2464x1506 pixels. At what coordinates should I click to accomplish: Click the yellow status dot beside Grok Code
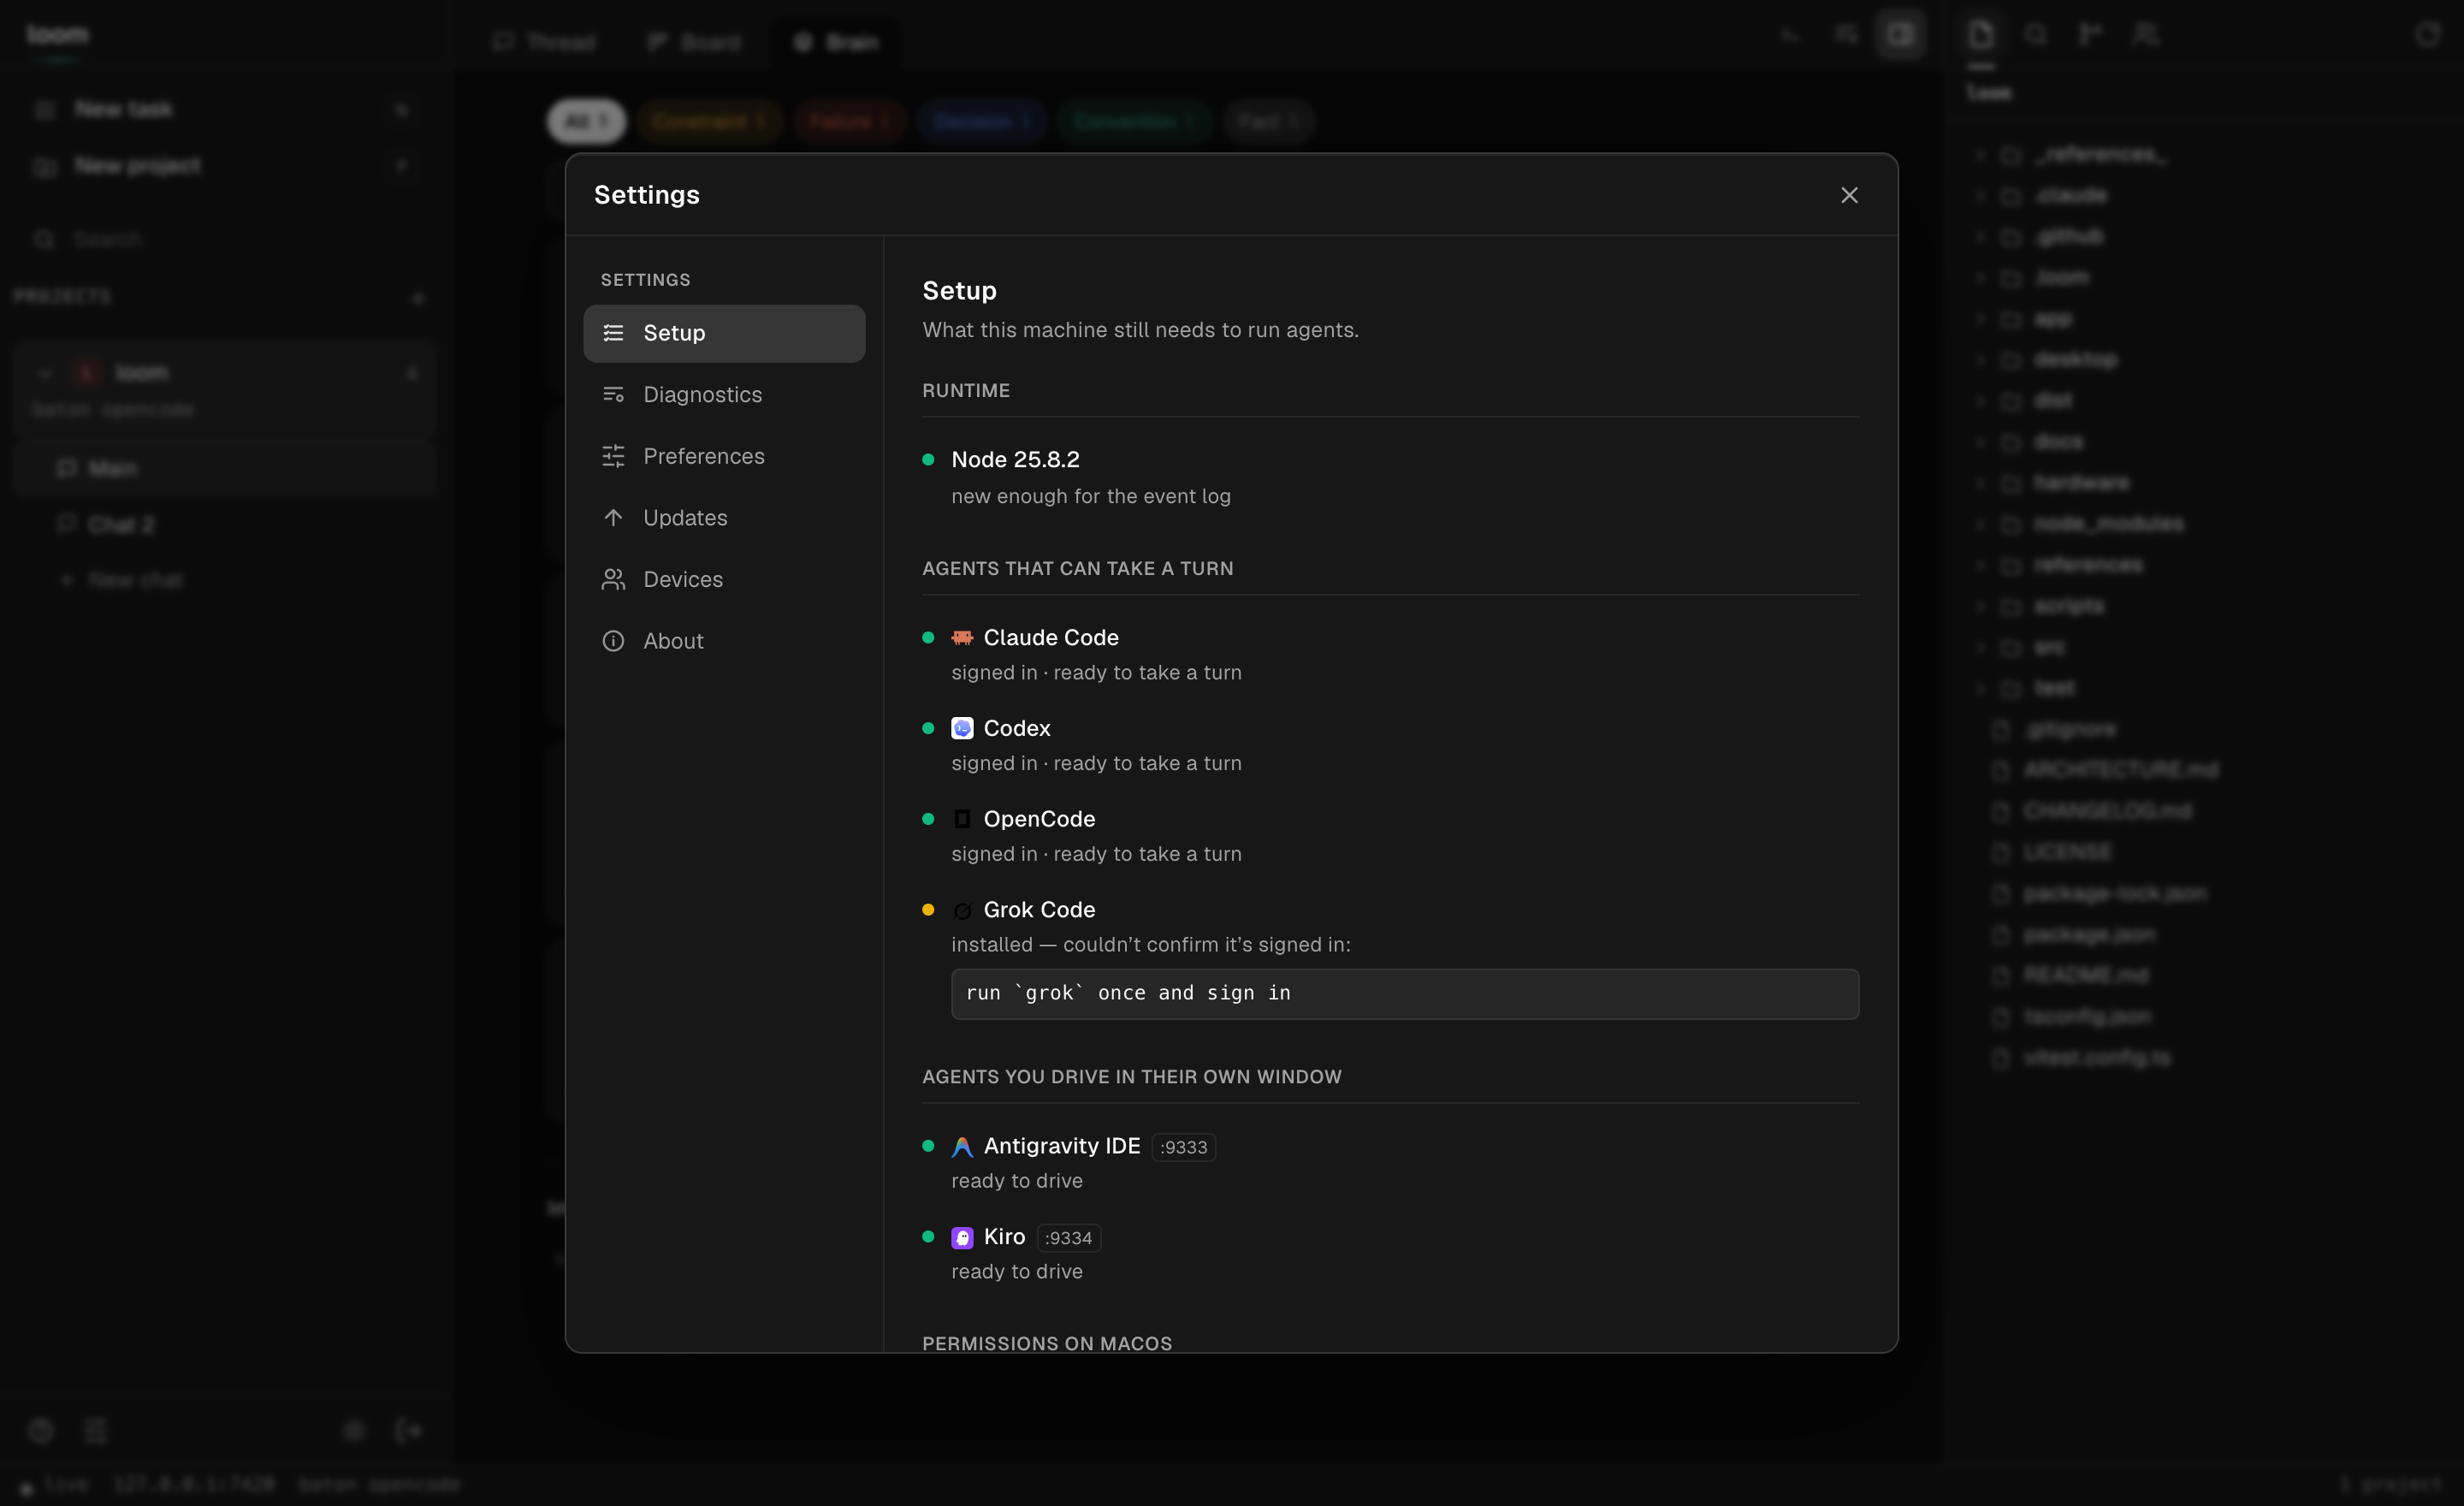[x=928, y=910]
